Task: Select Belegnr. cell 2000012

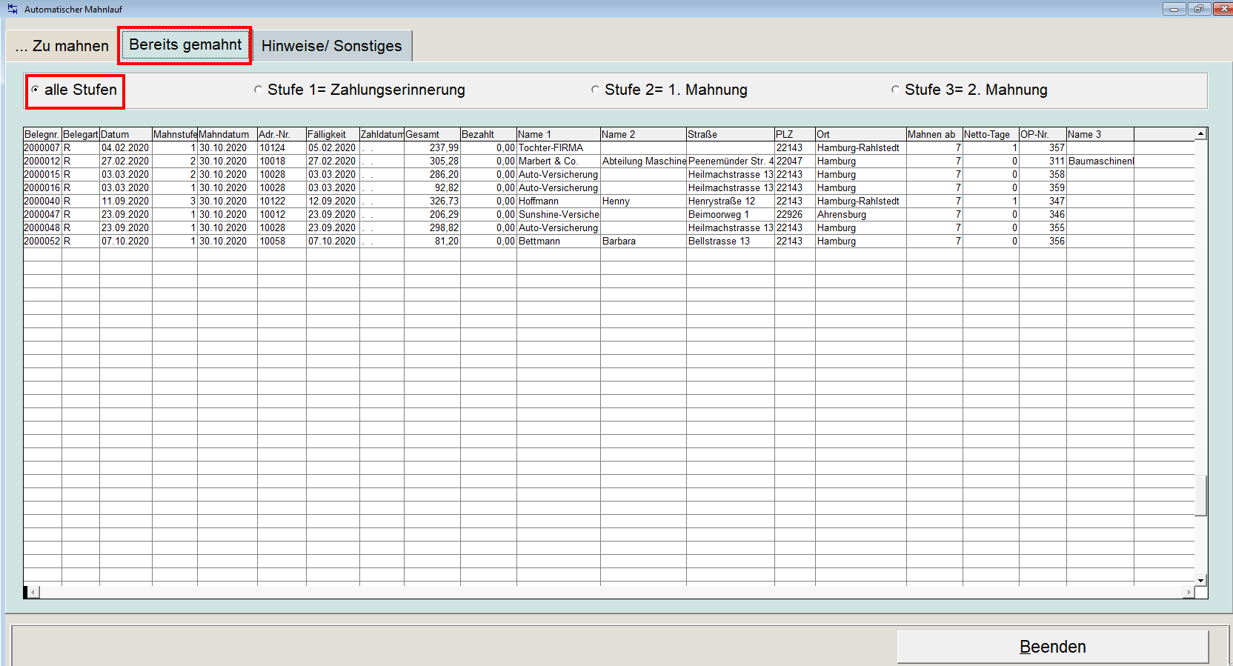Action: 42,161
